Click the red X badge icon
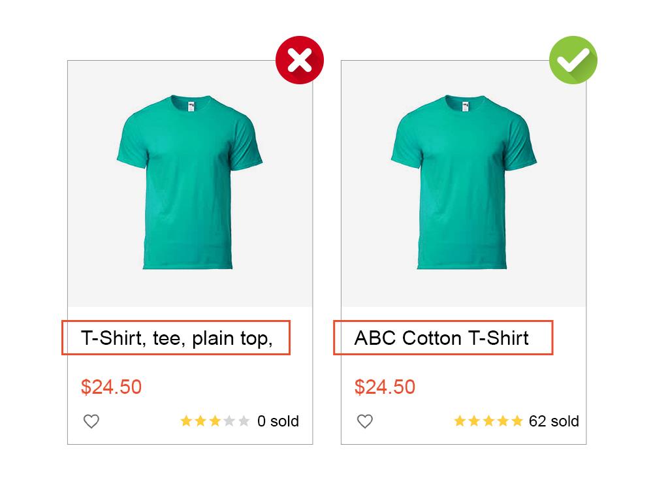653x480 pixels. (300, 60)
